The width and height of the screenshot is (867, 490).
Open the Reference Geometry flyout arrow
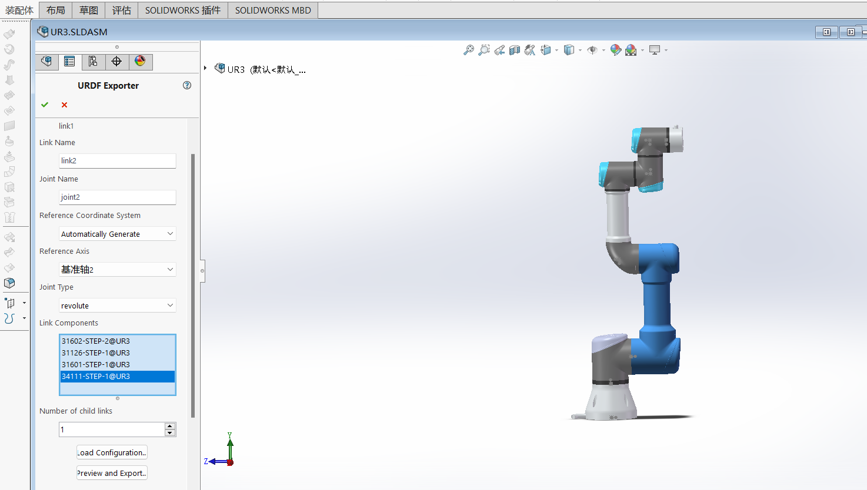[x=24, y=303]
